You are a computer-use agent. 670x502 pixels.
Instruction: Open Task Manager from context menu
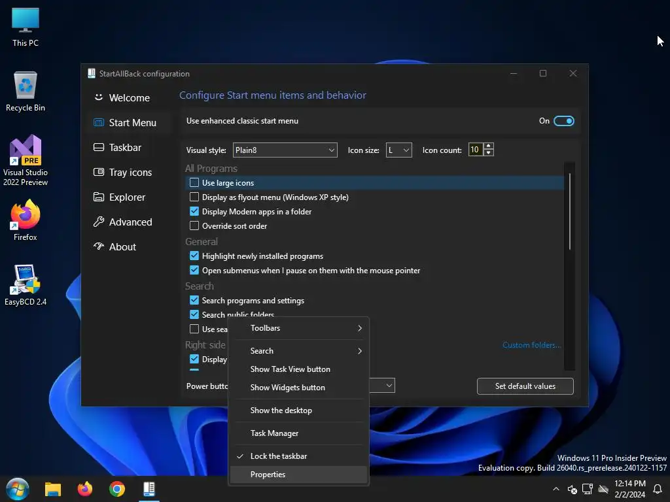[x=299, y=433]
